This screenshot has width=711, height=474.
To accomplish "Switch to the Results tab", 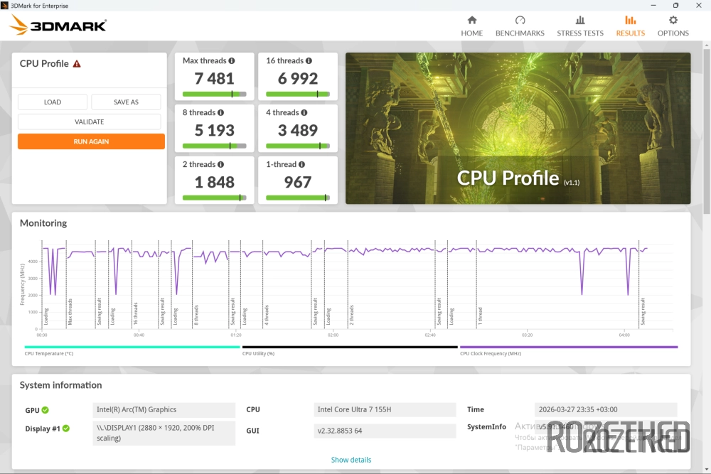I will (630, 26).
